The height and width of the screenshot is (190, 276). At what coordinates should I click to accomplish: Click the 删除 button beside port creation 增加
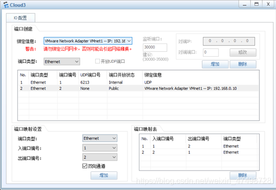[243, 64]
